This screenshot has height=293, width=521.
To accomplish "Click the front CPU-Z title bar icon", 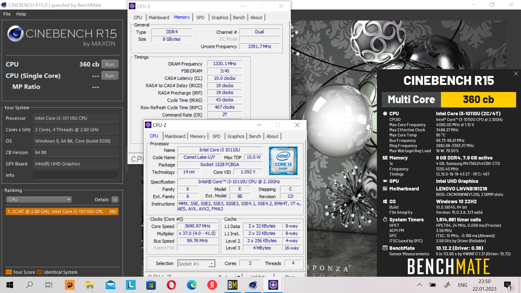I will 148,125.
